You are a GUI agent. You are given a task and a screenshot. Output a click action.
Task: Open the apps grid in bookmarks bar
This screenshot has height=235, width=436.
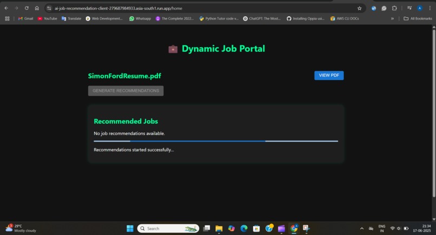(7, 18)
